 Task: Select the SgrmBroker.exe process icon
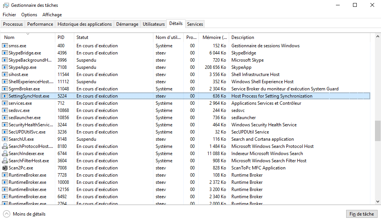point(5,89)
